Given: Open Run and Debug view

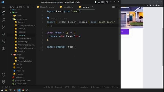Looking at the screenshot, I should (x=3, y=34).
